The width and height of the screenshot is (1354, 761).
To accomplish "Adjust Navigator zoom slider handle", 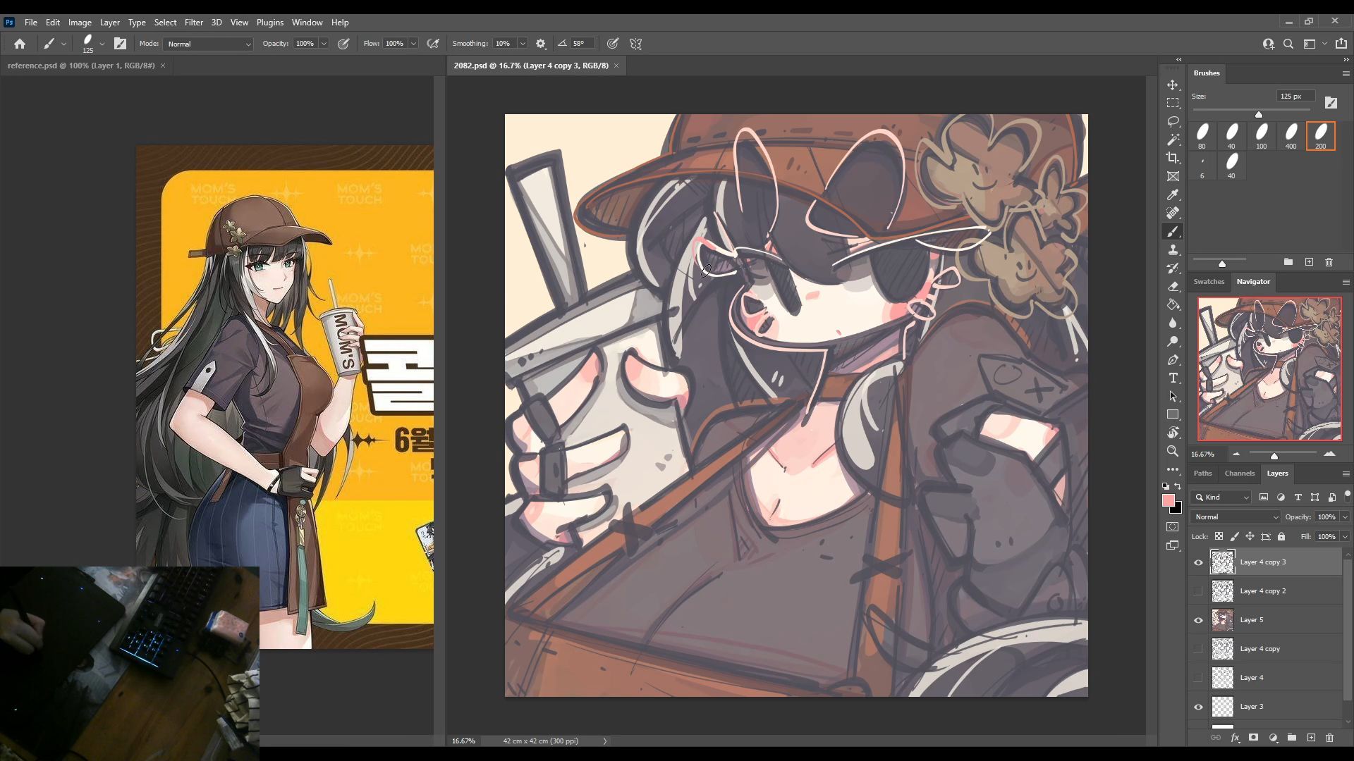I will click(x=1274, y=456).
